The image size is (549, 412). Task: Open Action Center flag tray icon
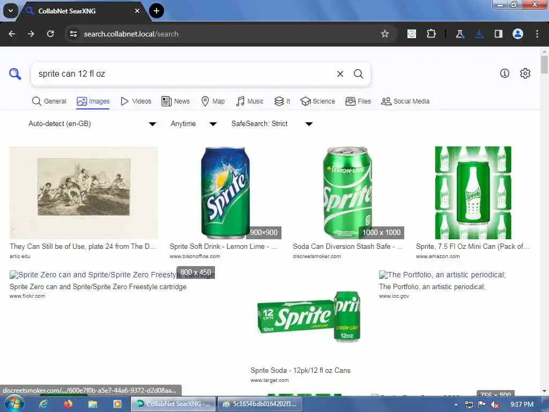tap(482, 404)
